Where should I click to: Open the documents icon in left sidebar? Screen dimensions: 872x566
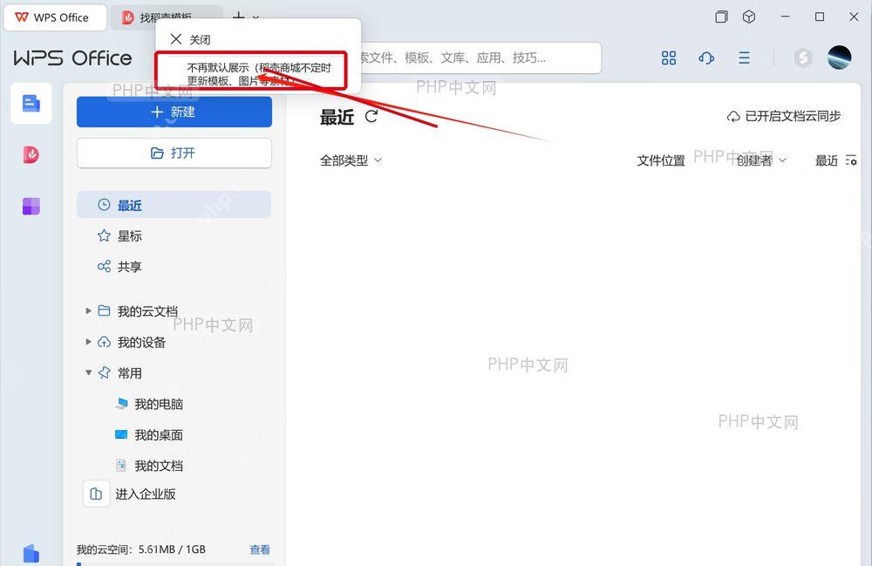pyautogui.click(x=31, y=104)
